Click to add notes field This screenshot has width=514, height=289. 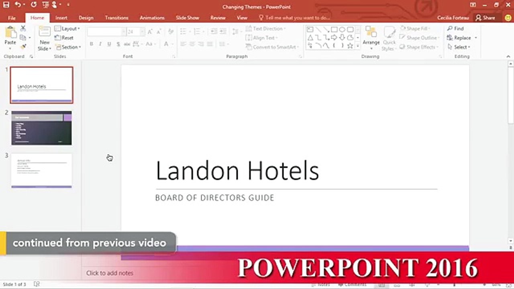pos(110,273)
